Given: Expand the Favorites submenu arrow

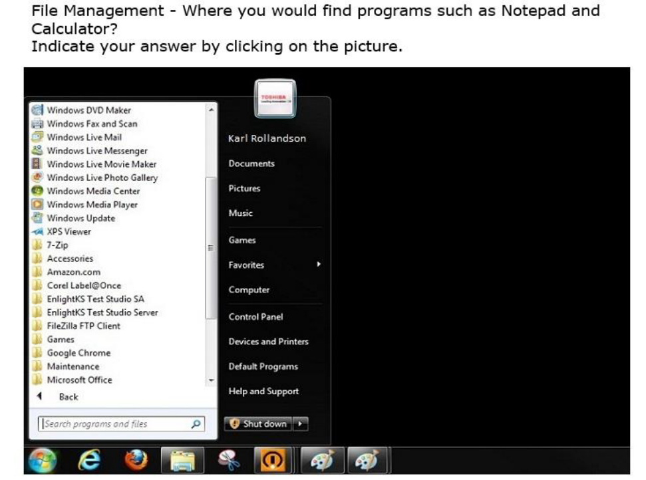Looking at the screenshot, I should (x=319, y=265).
